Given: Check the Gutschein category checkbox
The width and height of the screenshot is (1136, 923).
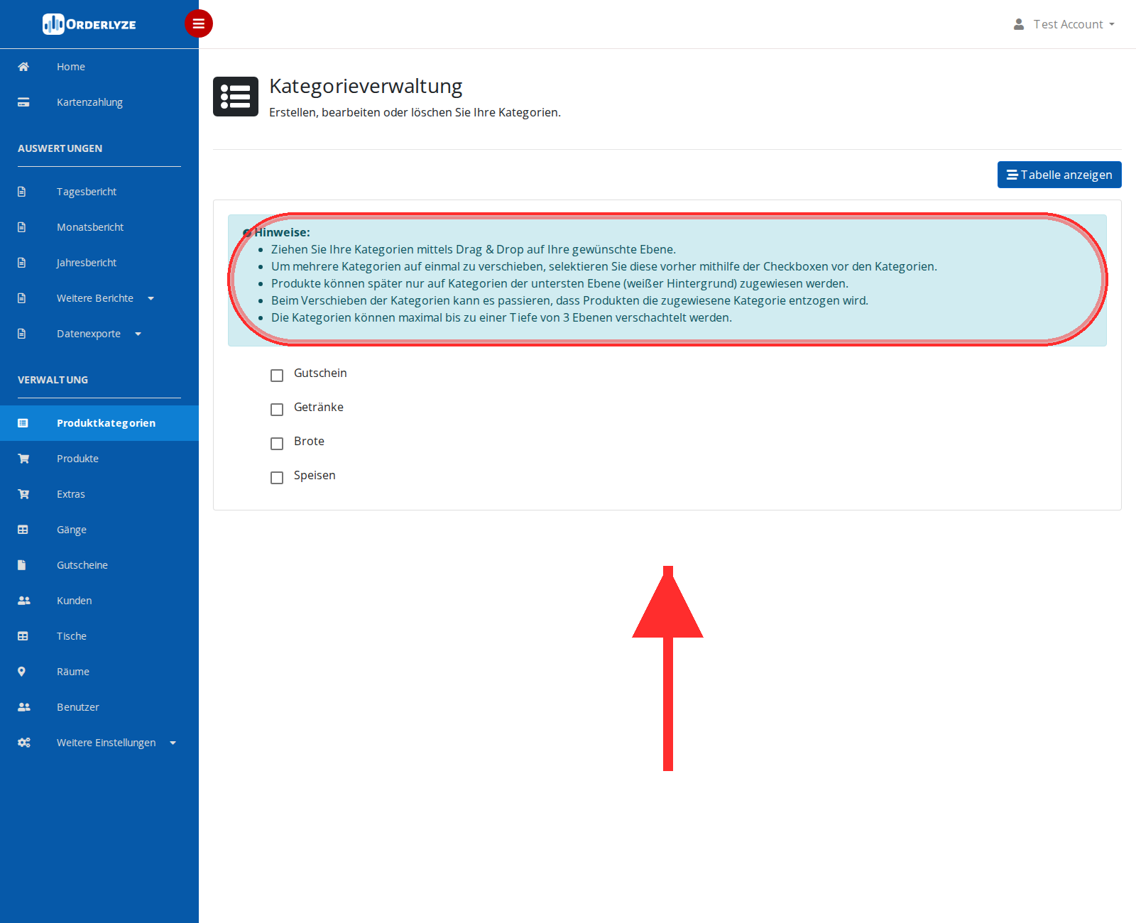Looking at the screenshot, I should pyautogui.click(x=277, y=375).
